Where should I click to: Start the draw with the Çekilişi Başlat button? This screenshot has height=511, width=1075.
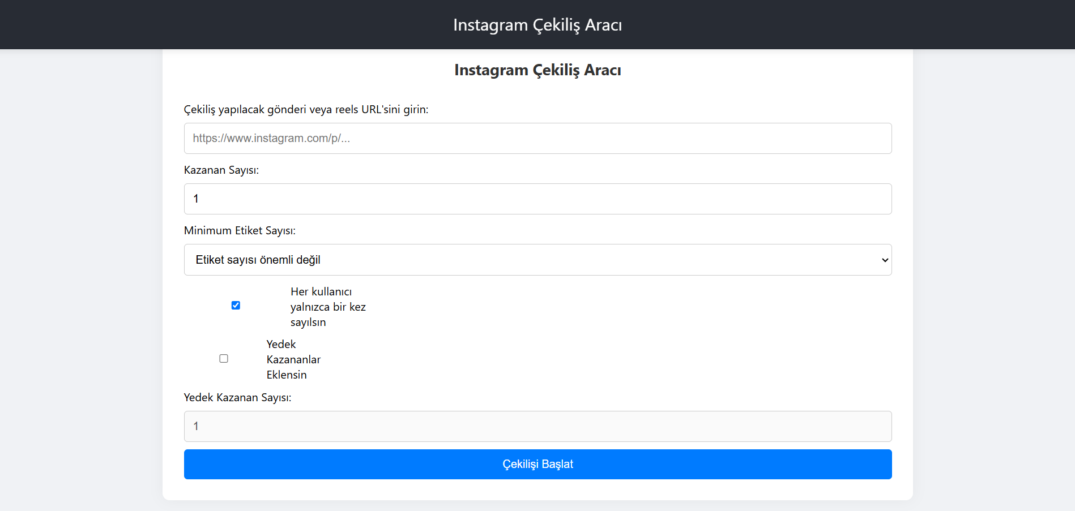537,464
